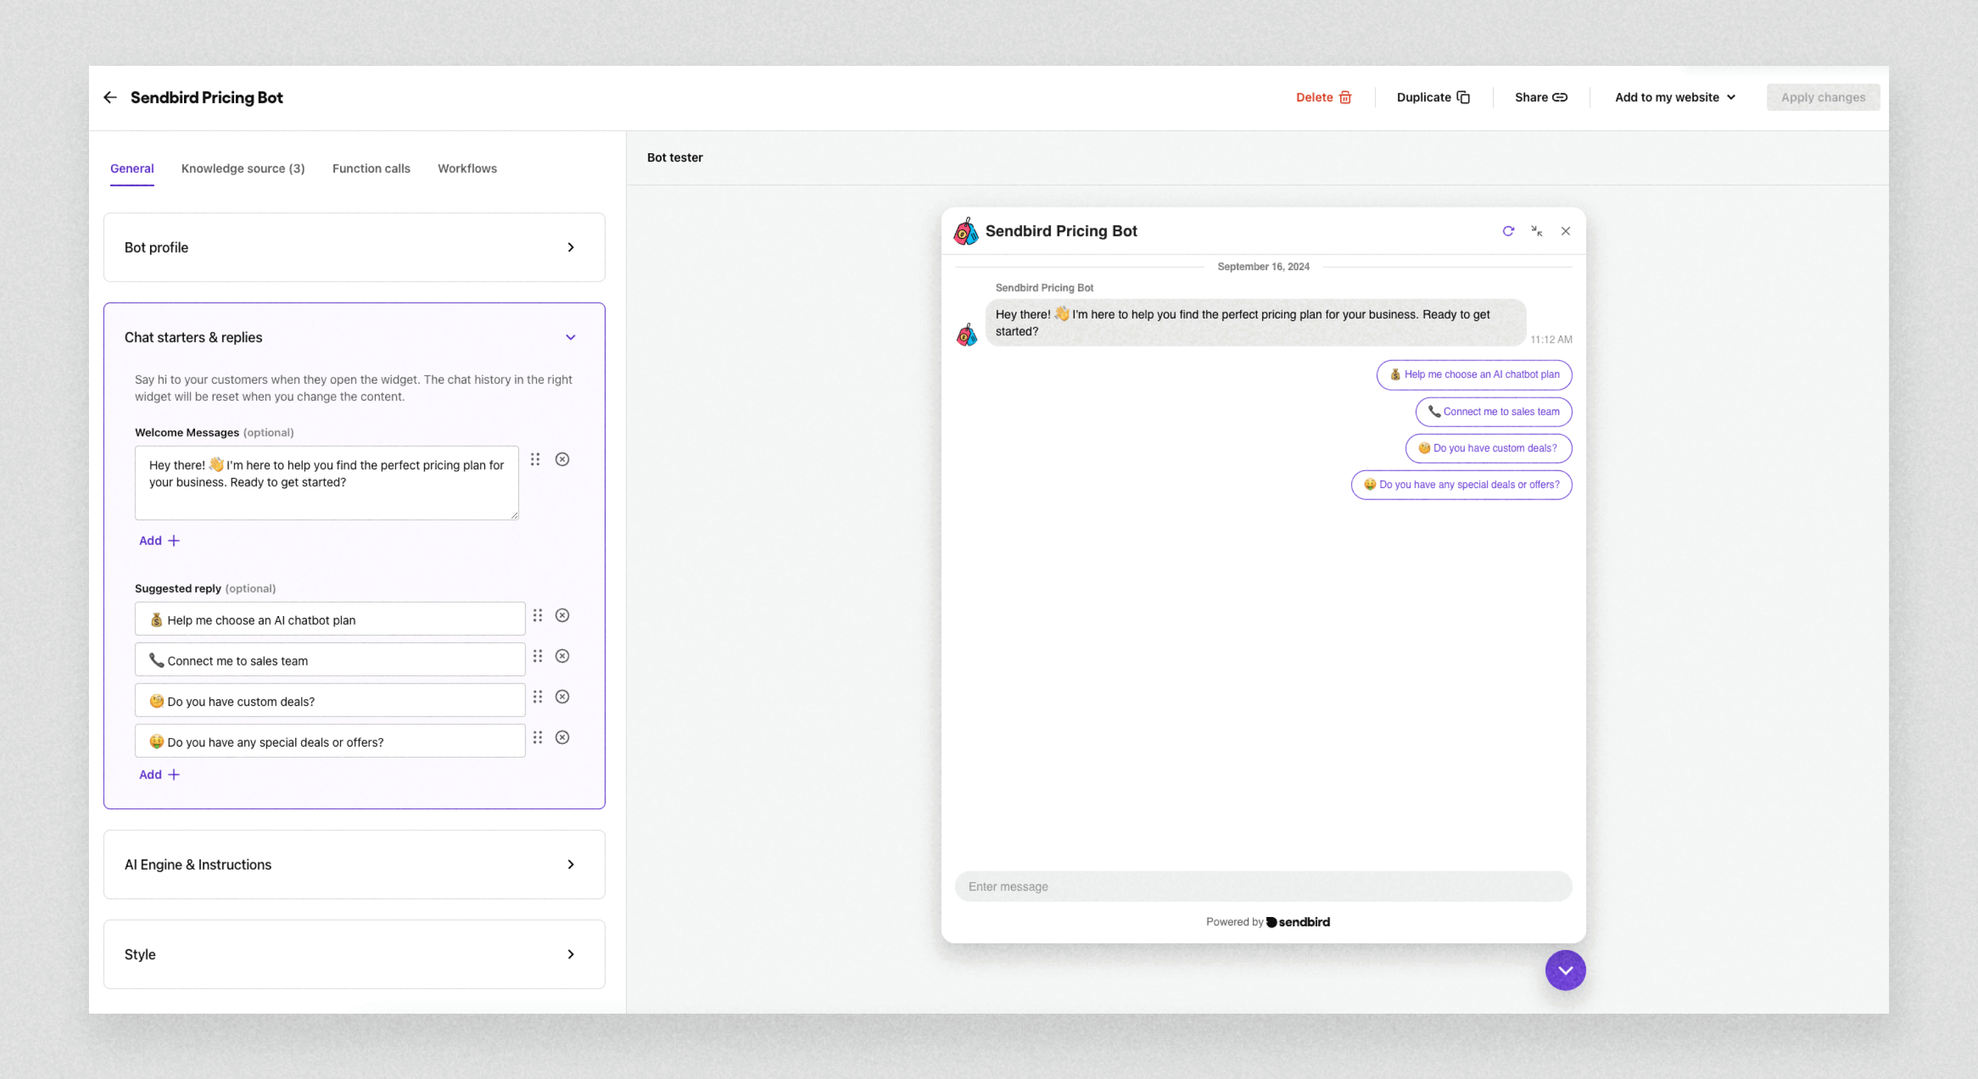Expand the AI Engine & Instructions section
Screen dimensions: 1978x1079
coord(354,864)
